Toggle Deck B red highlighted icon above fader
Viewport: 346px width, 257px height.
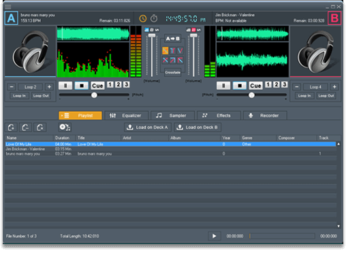pyautogui.click(x=193, y=30)
